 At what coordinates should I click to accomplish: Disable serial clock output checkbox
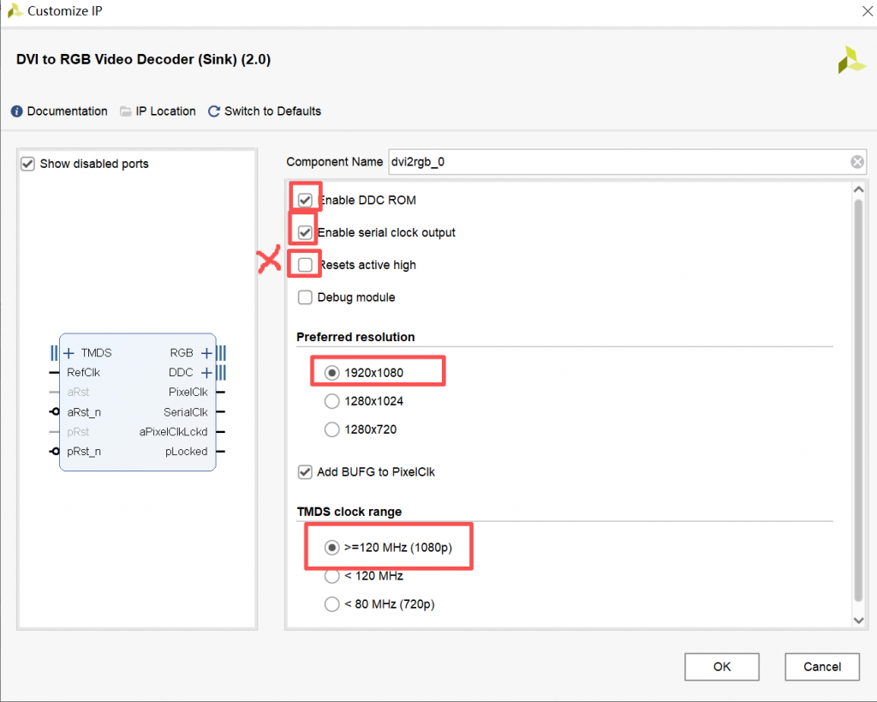(305, 233)
